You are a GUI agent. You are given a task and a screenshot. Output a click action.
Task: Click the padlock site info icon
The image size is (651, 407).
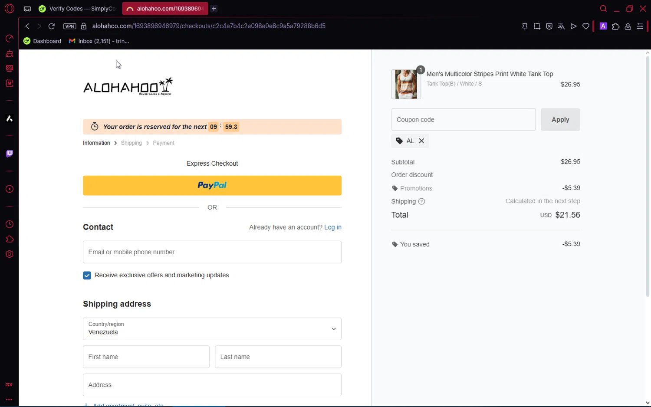(84, 26)
